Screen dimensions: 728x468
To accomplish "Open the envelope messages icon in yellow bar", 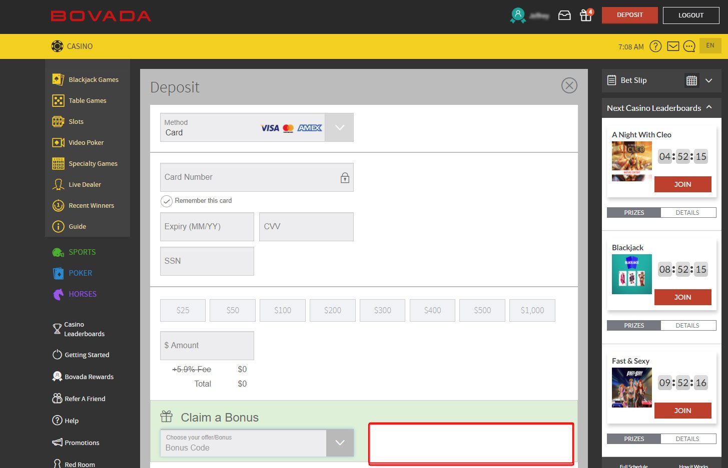I will click(673, 46).
